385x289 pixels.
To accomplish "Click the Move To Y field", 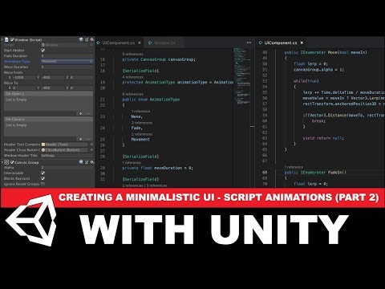I will pos(52,88).
